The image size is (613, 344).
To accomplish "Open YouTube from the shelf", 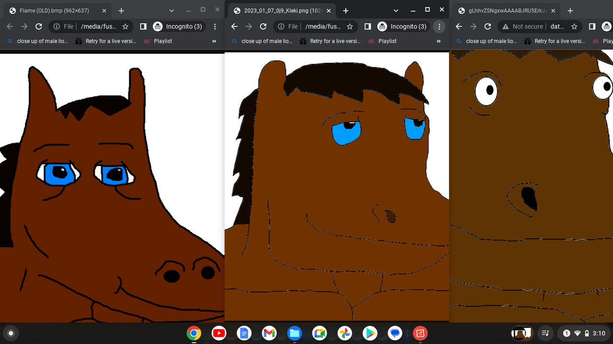I will click(219, 333).
